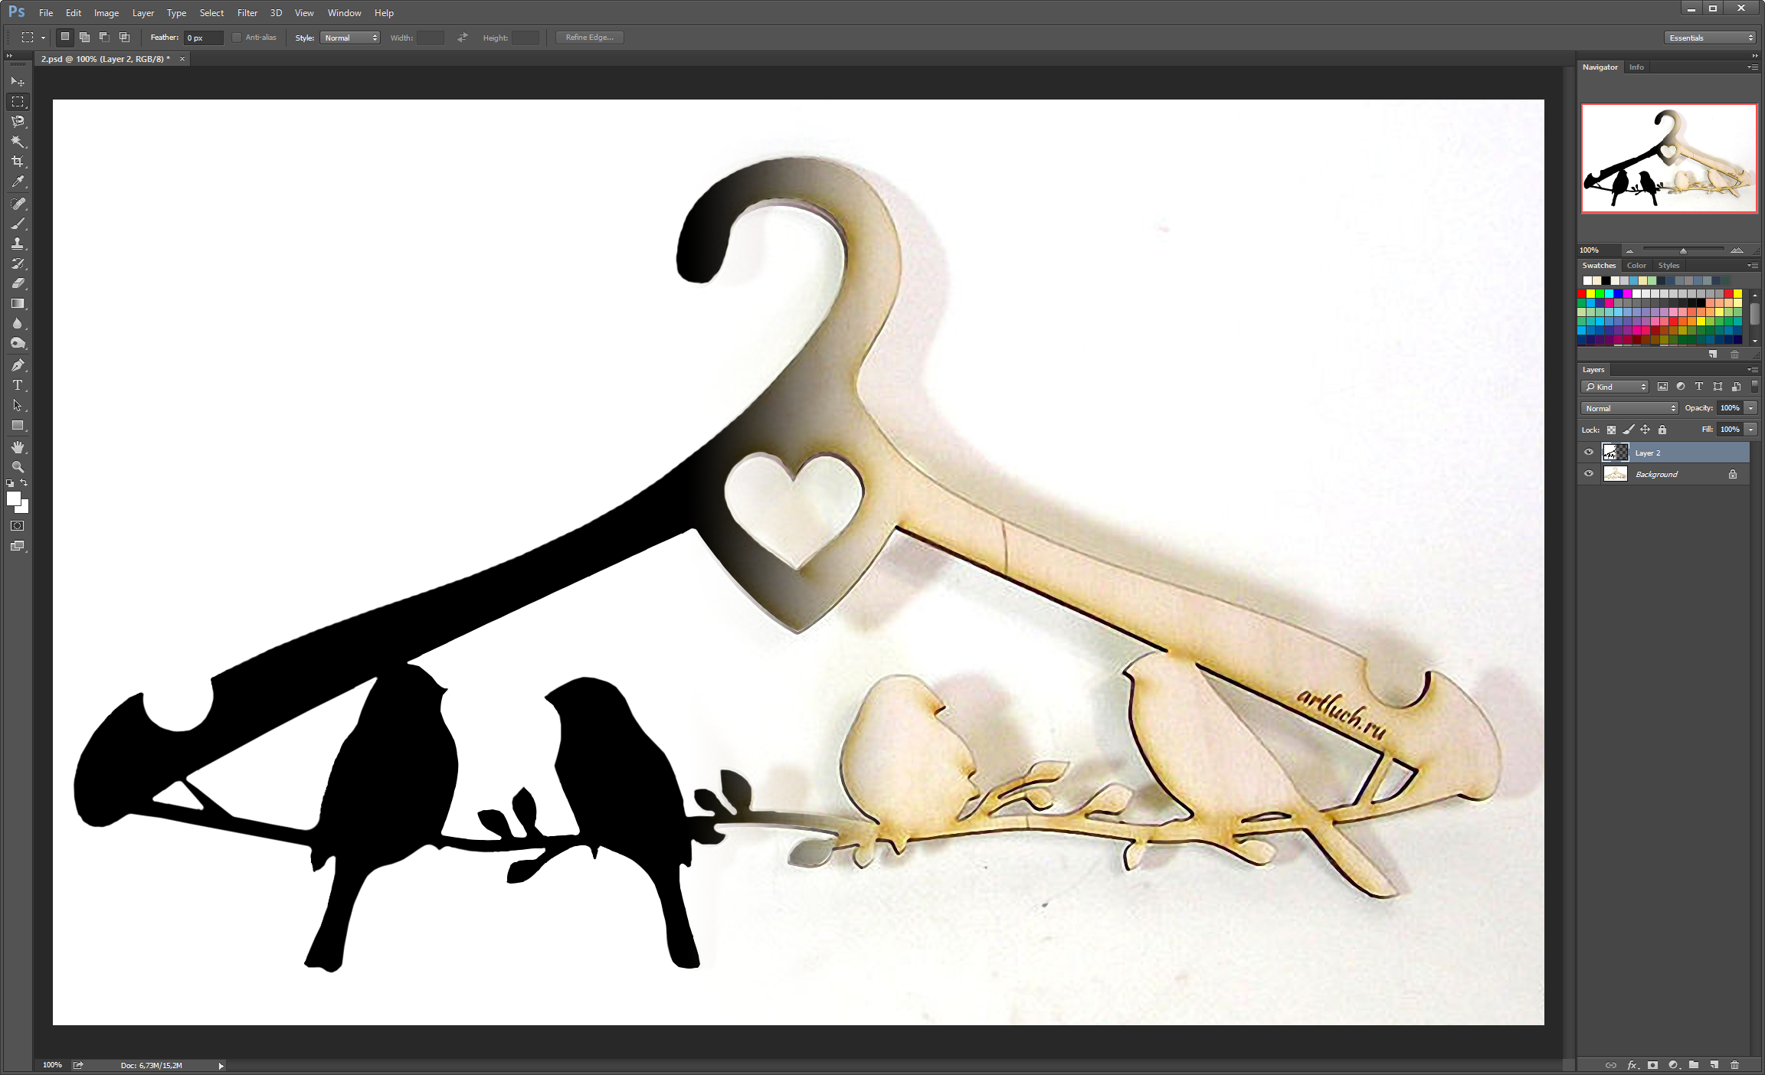Image resolution: width=1765 pixels, height=1075 pixels.
Task: Click the foreground color swatch
Action: (x=13, y=498)
